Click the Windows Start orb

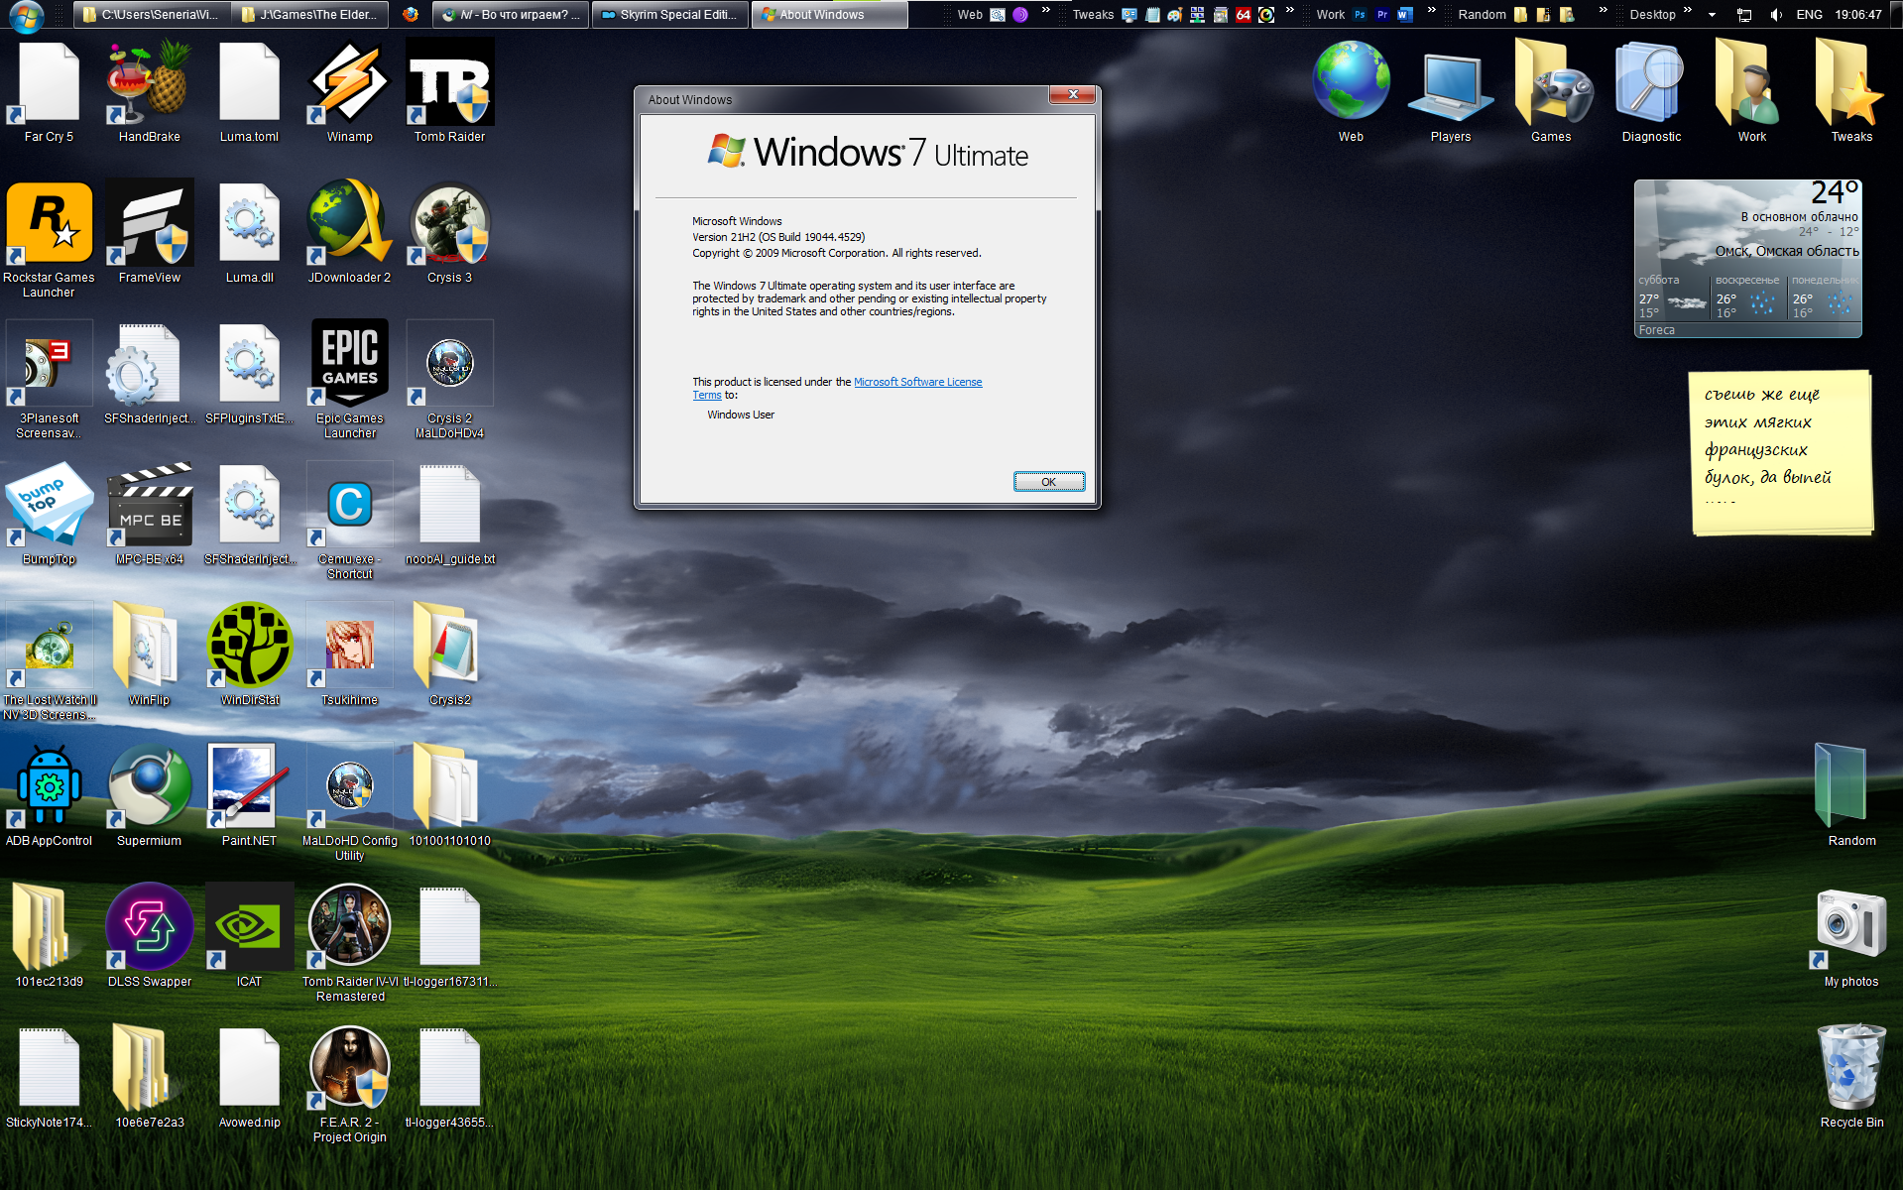[x=26, y=15]
